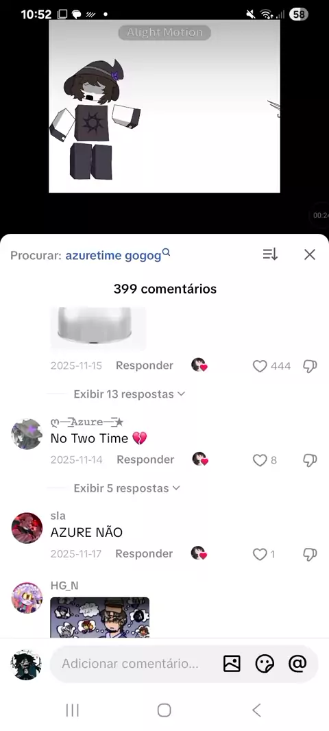Like the 'No Two Time' comment
329x731 pixels.
tap(260, 460)
